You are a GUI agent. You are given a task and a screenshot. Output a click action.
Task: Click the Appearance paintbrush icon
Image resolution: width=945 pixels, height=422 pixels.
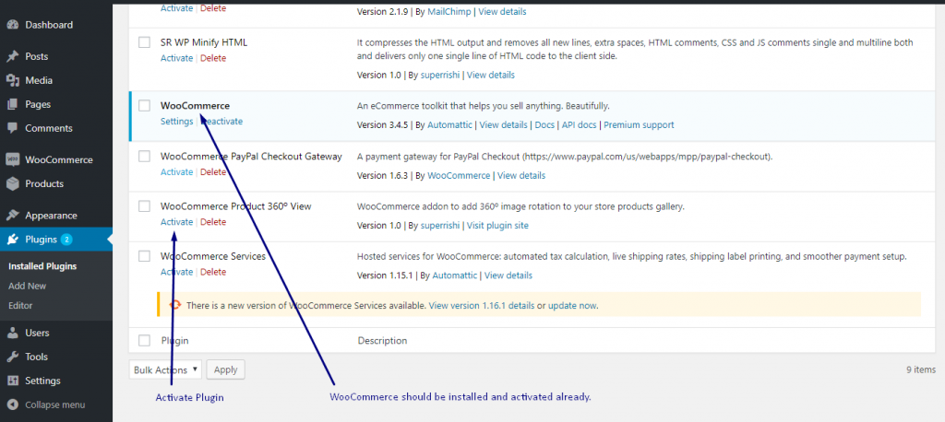(13, 216)
